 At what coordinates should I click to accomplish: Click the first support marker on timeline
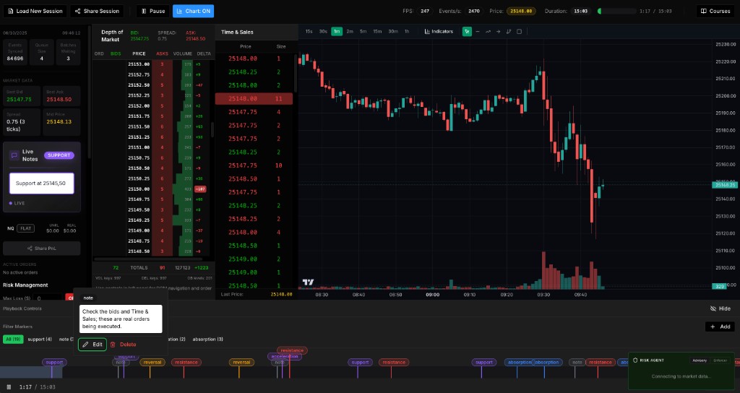54,363
